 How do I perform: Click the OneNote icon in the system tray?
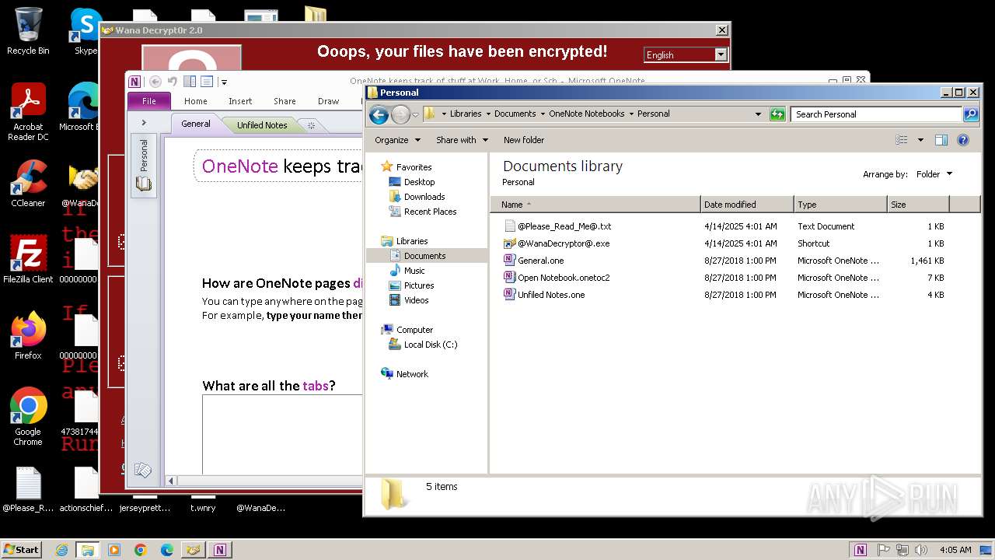tap(860, 550)
